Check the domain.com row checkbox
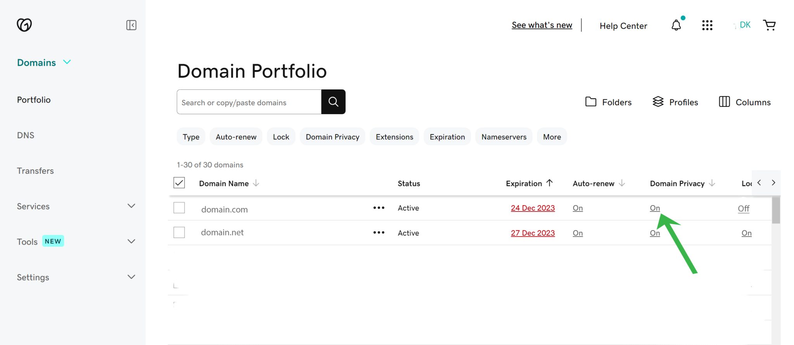Screen dimensions: 794x345 pyautogui.click(x=179, y=208)
